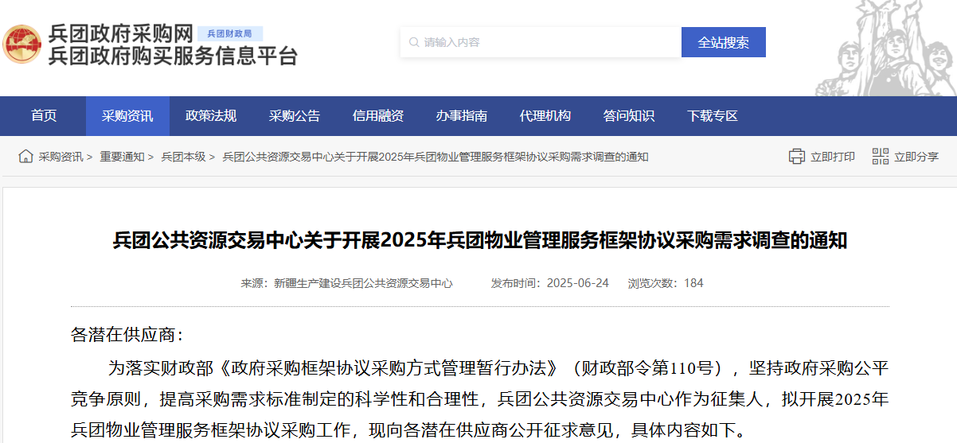
Task: Open the 首页 nav tab
Action: click(x=44, y=116)
